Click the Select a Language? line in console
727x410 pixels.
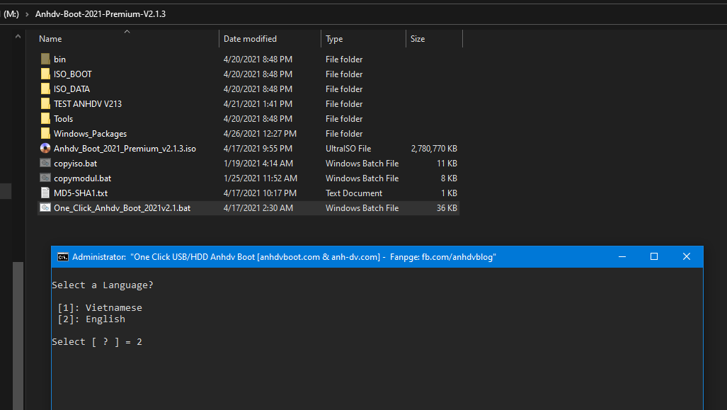(103, 285)
